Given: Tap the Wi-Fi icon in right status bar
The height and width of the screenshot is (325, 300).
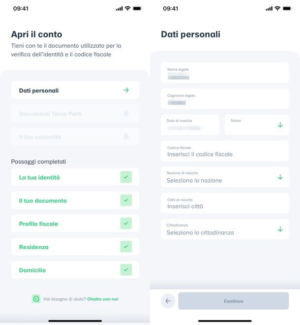Looking at the screenshot, I should 277,8.
